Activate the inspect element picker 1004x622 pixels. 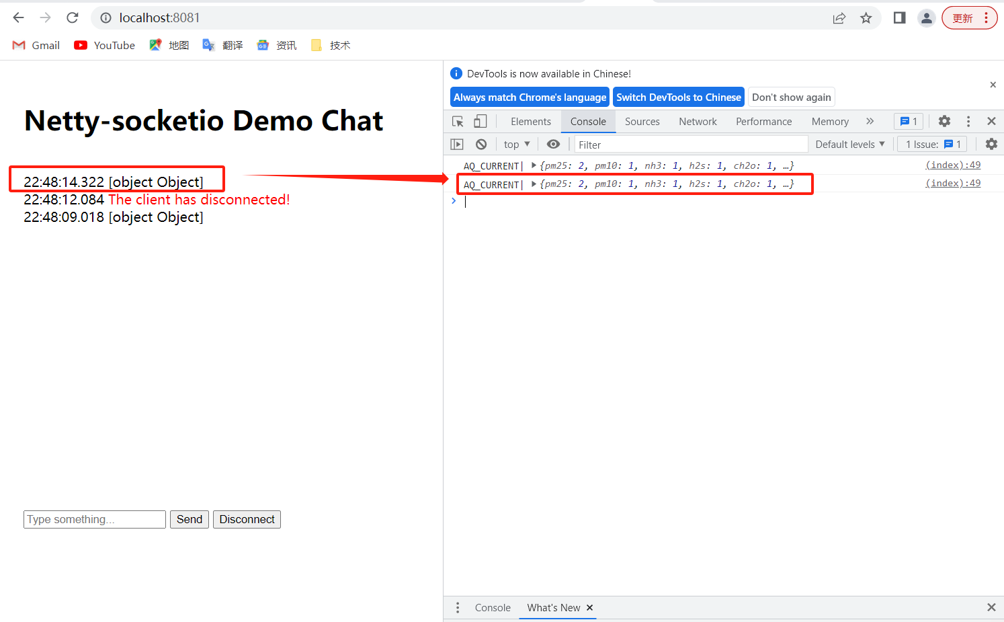[x=458, y=121]
